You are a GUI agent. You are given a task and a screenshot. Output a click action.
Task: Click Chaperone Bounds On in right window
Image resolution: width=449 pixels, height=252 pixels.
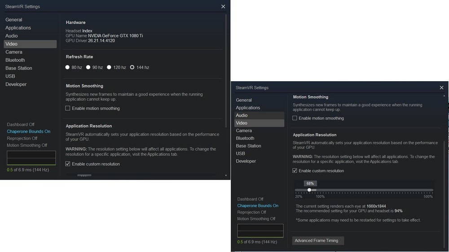[x=258, y=206]
